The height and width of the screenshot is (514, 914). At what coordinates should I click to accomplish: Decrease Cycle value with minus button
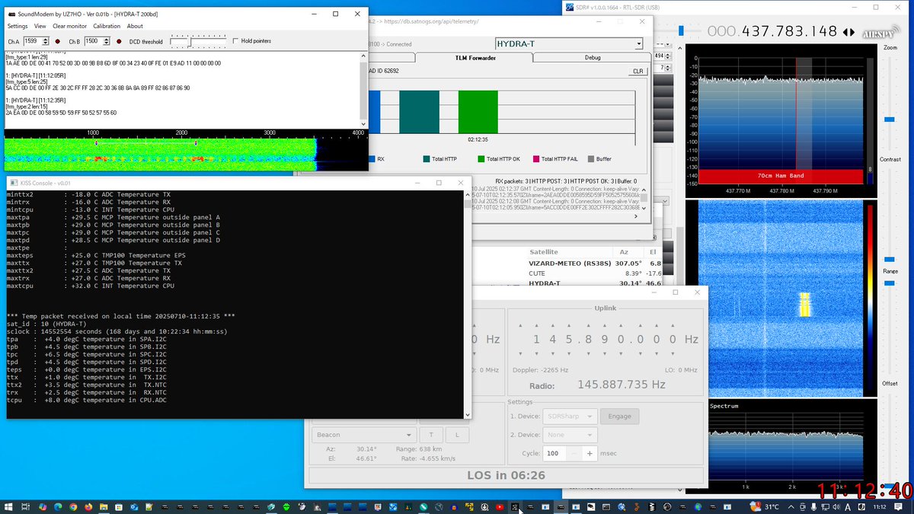(x=576, y=453)
